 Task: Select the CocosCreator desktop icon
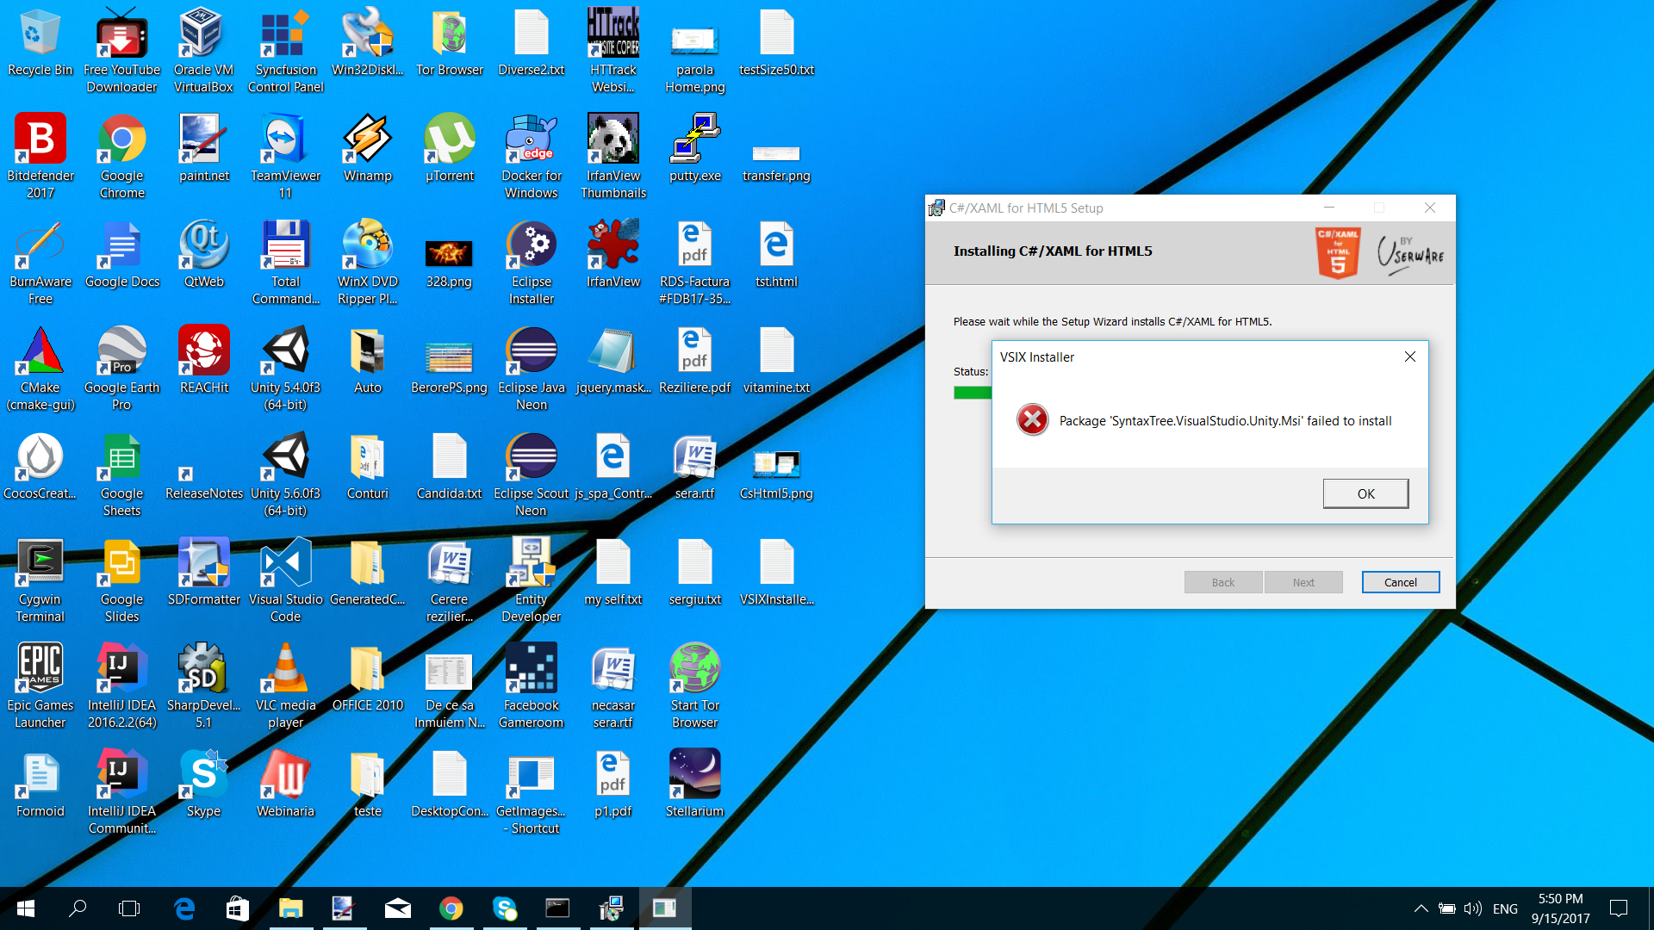pos(40,466)
